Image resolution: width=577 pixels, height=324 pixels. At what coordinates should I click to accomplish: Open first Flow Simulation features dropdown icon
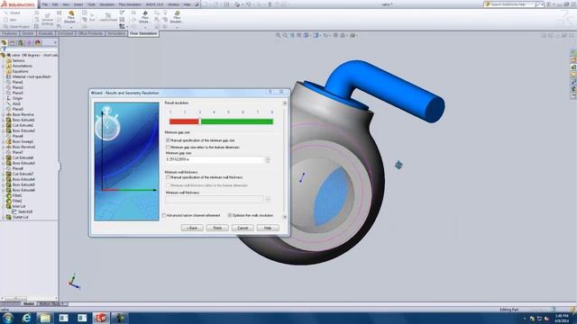click(x=71, y=27)
